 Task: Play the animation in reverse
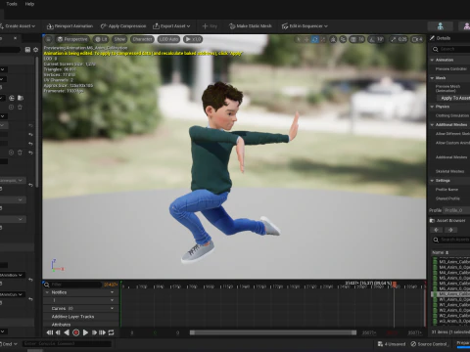(67, 332)
